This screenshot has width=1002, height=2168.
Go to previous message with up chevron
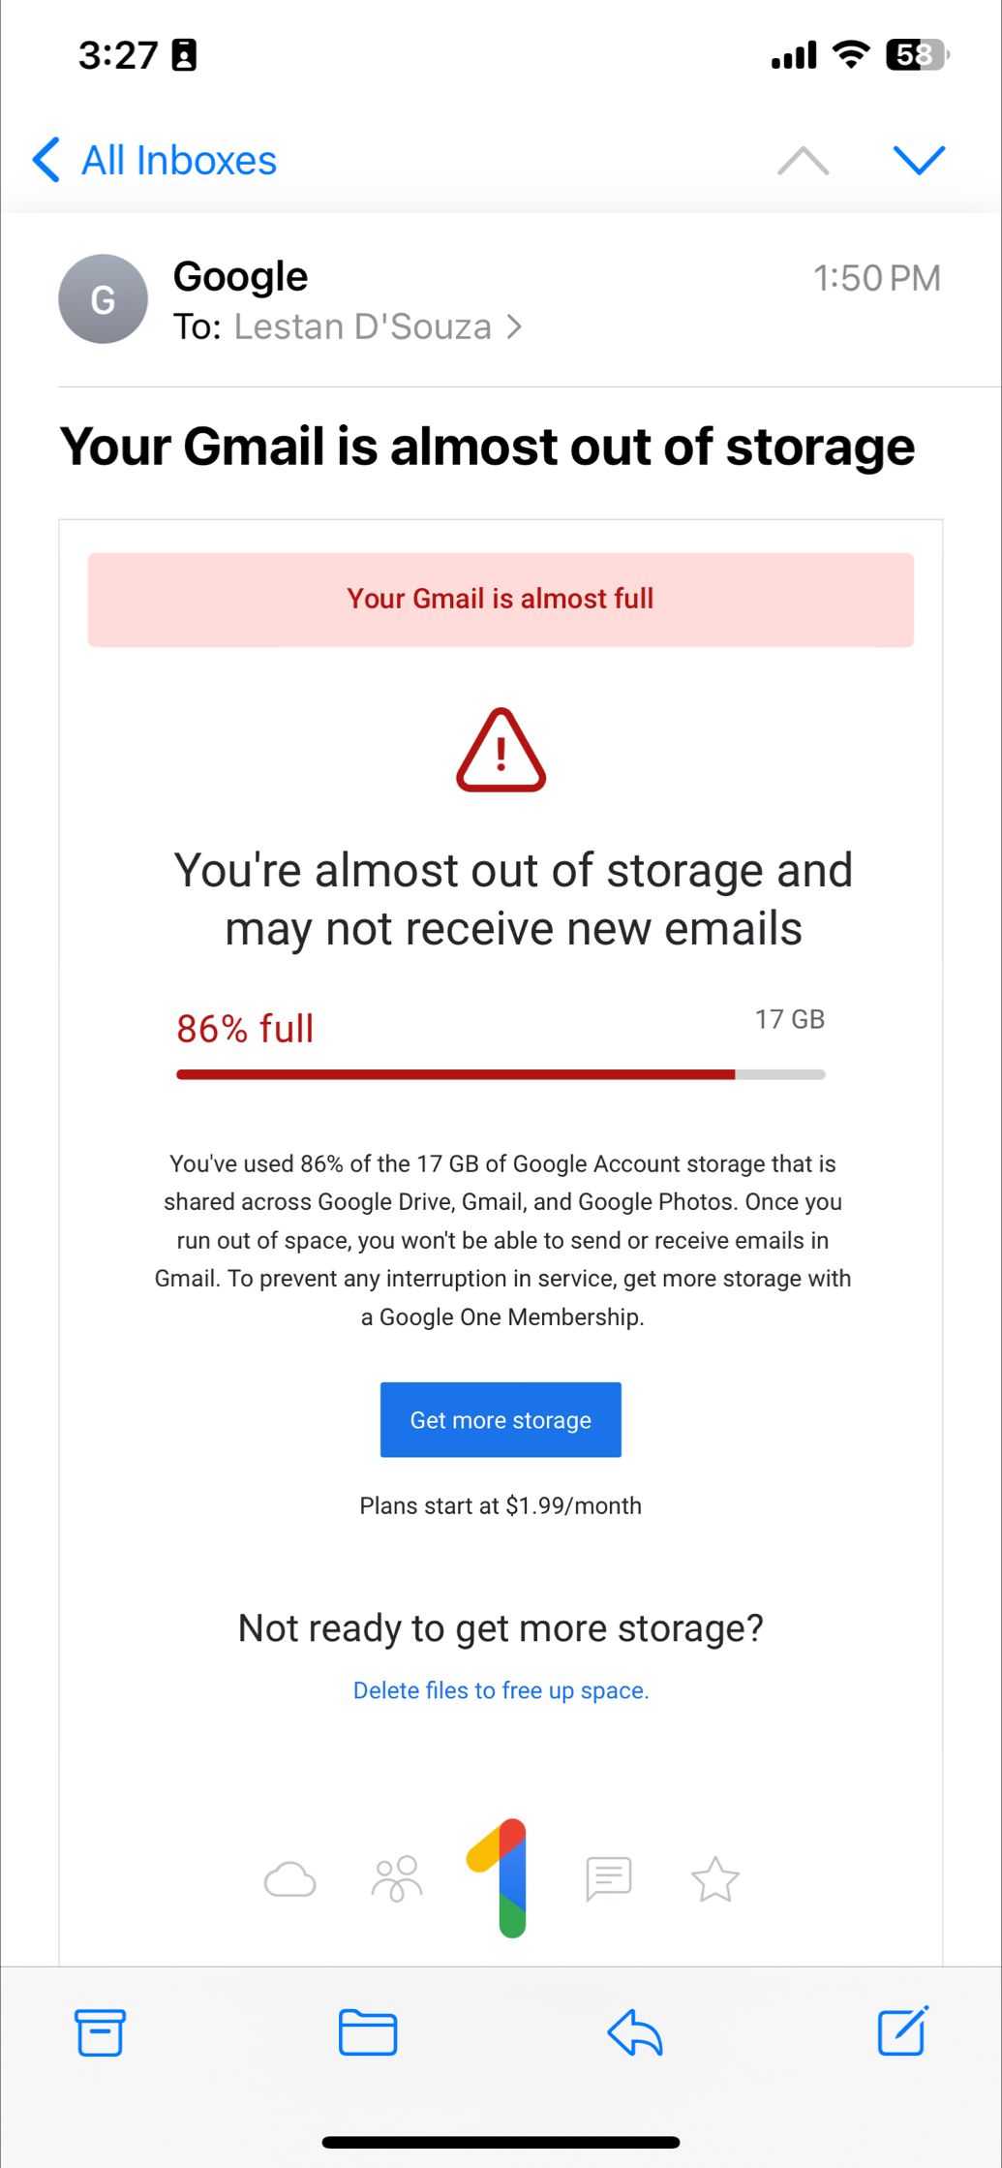coord(804,161)
